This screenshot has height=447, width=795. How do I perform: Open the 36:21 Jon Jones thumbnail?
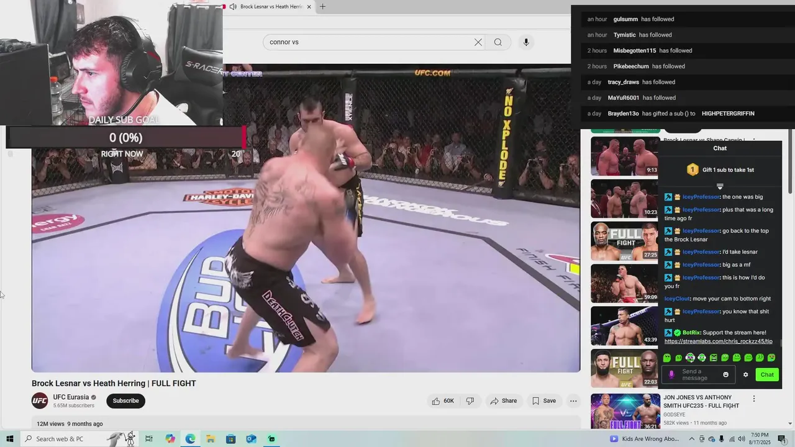625,412
